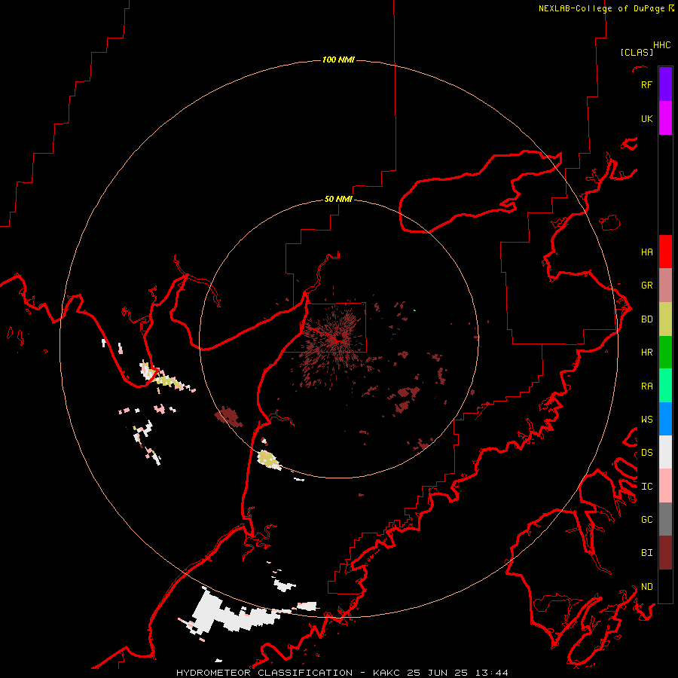
Task: Click the 'BI' legend label
Action: click(646, 553)
